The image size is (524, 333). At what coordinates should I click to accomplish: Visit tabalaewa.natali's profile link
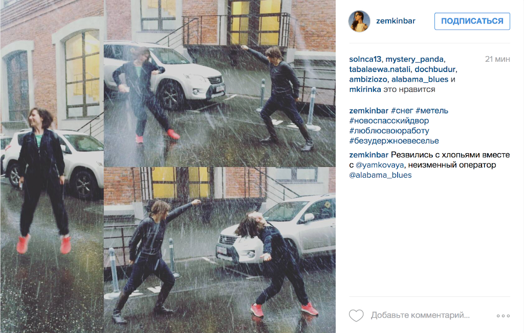point(380,69)
